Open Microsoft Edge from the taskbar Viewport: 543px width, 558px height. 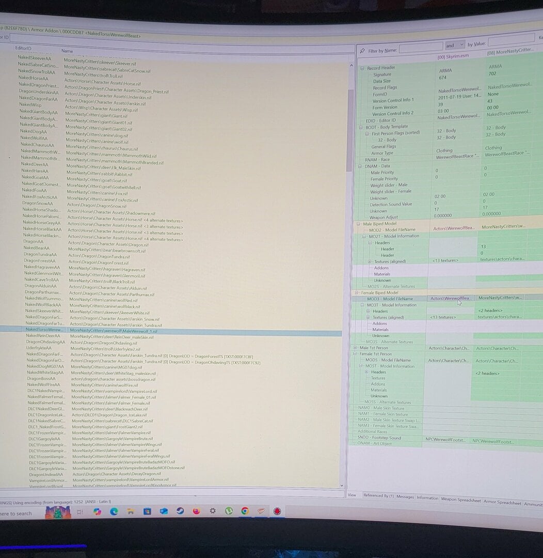pyautogui.click(x=114, y=512)
